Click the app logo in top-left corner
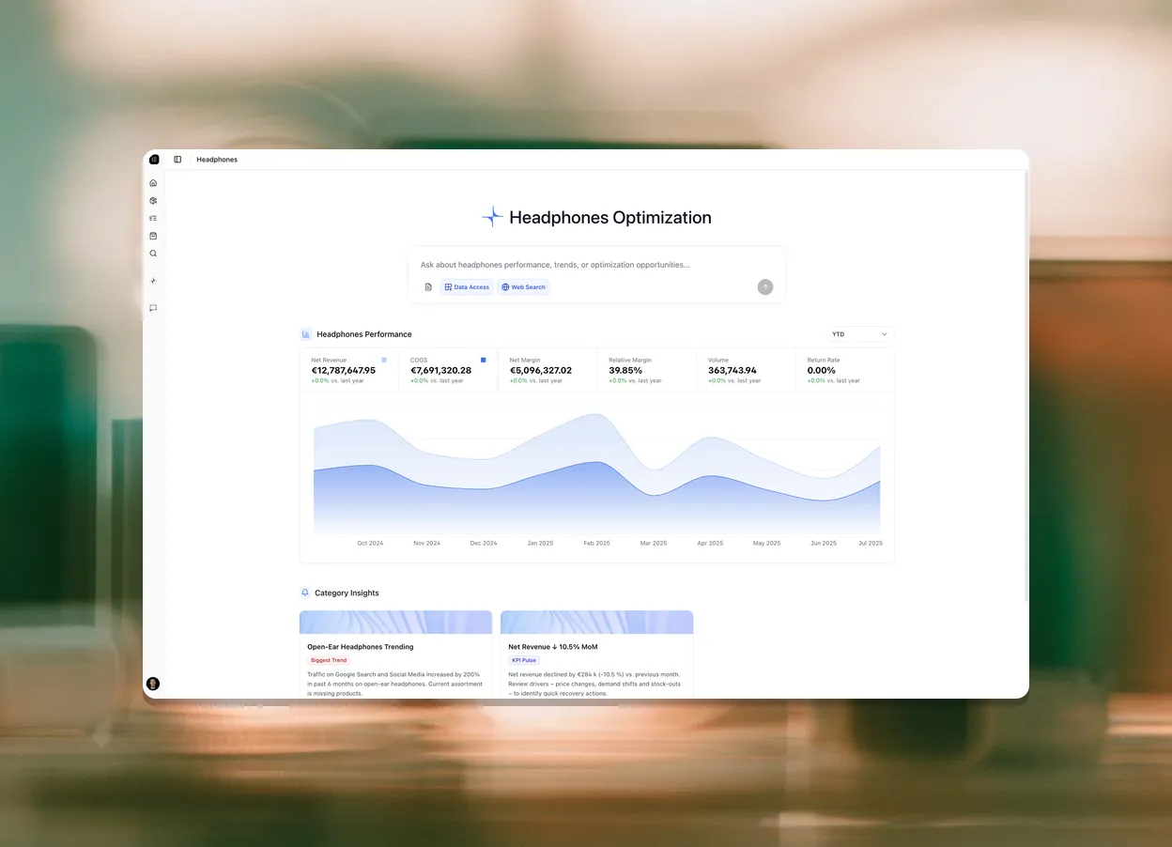Screen dimensions: 1172x847 click(154, 160)
